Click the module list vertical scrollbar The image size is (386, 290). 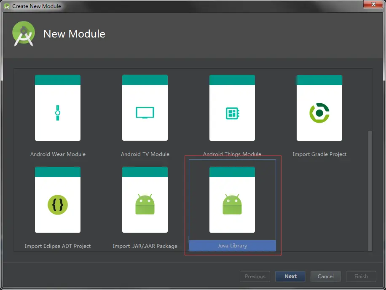tap(370, 191)
